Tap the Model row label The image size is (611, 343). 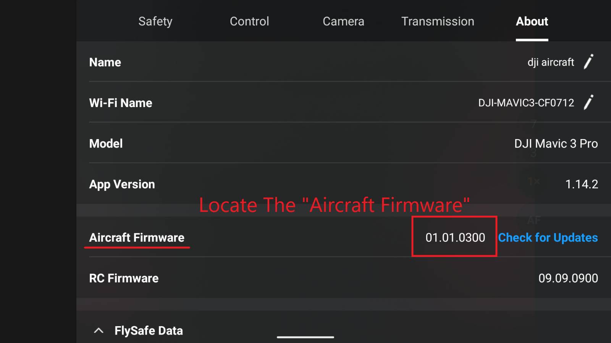coord(106,144)
